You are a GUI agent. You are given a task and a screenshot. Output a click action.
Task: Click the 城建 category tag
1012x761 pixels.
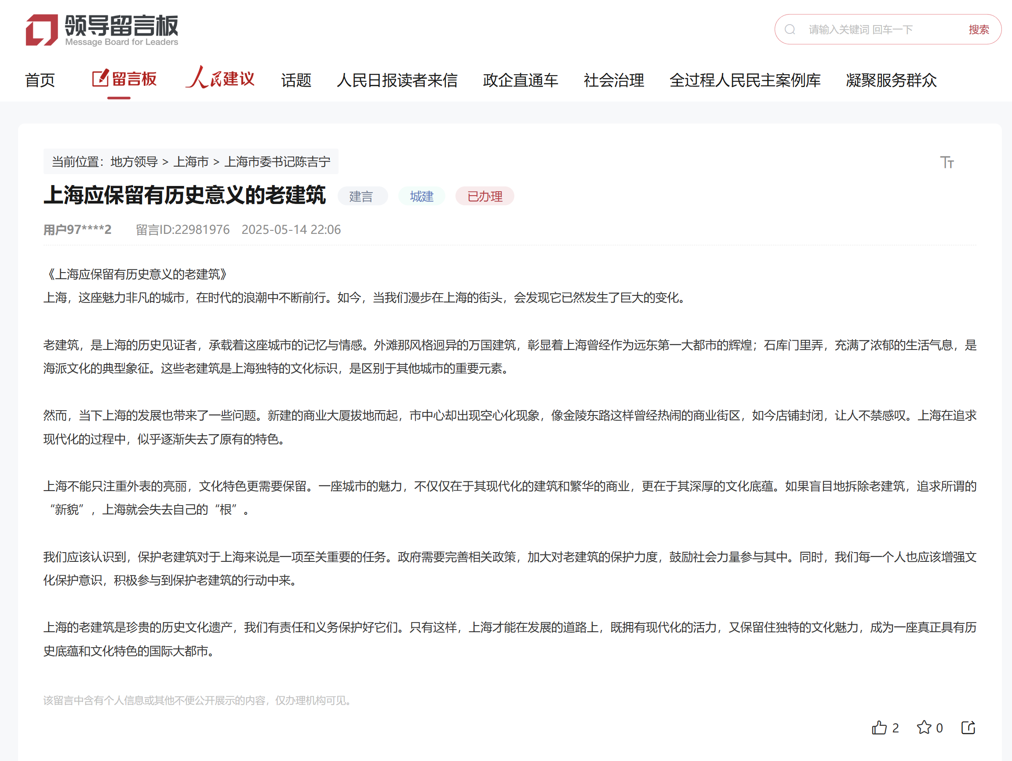point(421,197)
